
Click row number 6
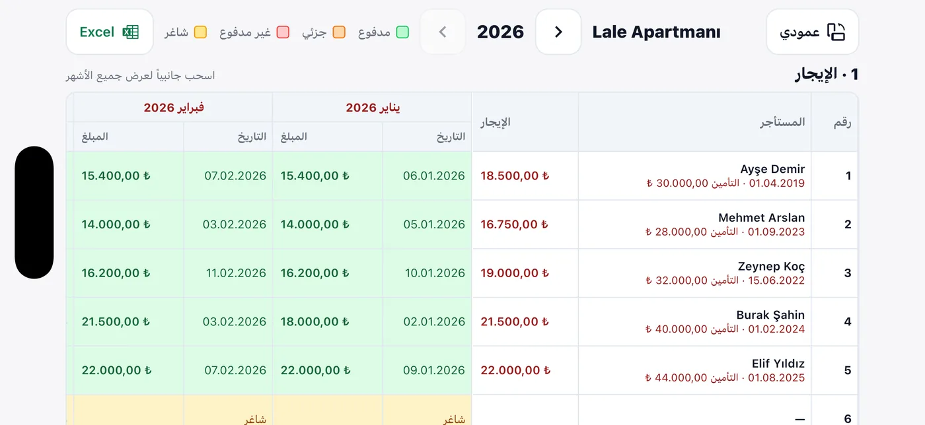point(848,419)
